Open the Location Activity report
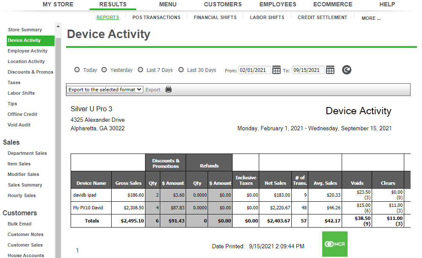 click(26, 61)
